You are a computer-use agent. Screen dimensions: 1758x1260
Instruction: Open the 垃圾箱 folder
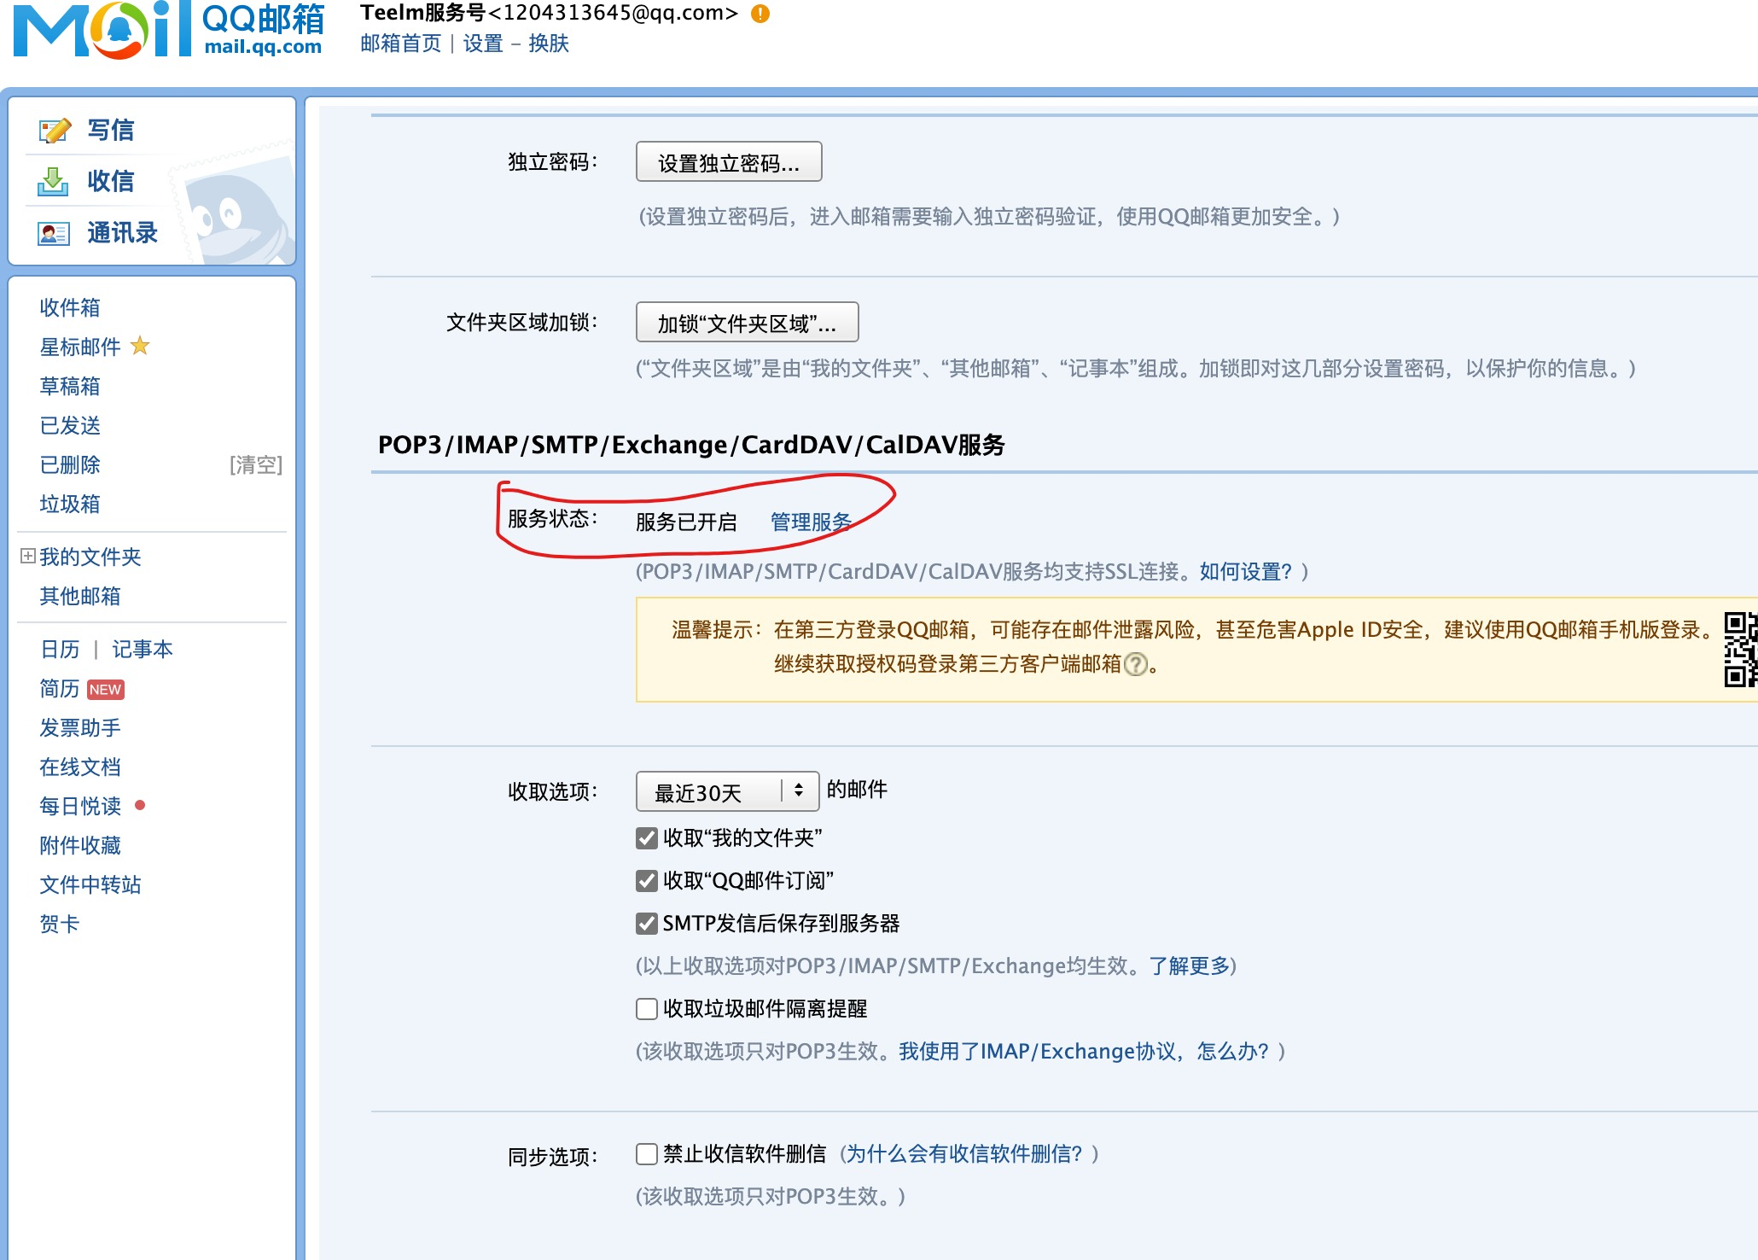pyautogui.click(x=70, y=504)
